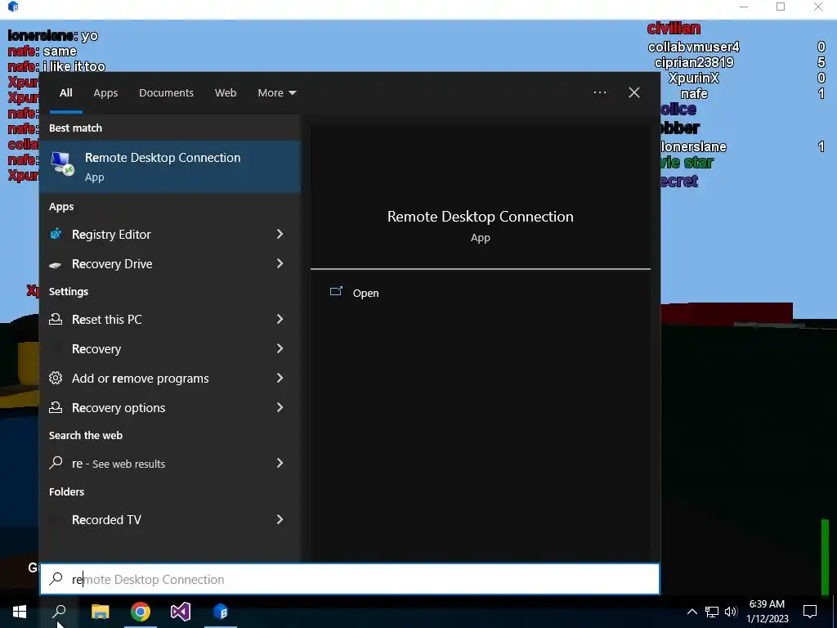The height and width of the screenshot is (628, 837).
Task: Select the Reset this PC setting
Action: pos(170,320)
